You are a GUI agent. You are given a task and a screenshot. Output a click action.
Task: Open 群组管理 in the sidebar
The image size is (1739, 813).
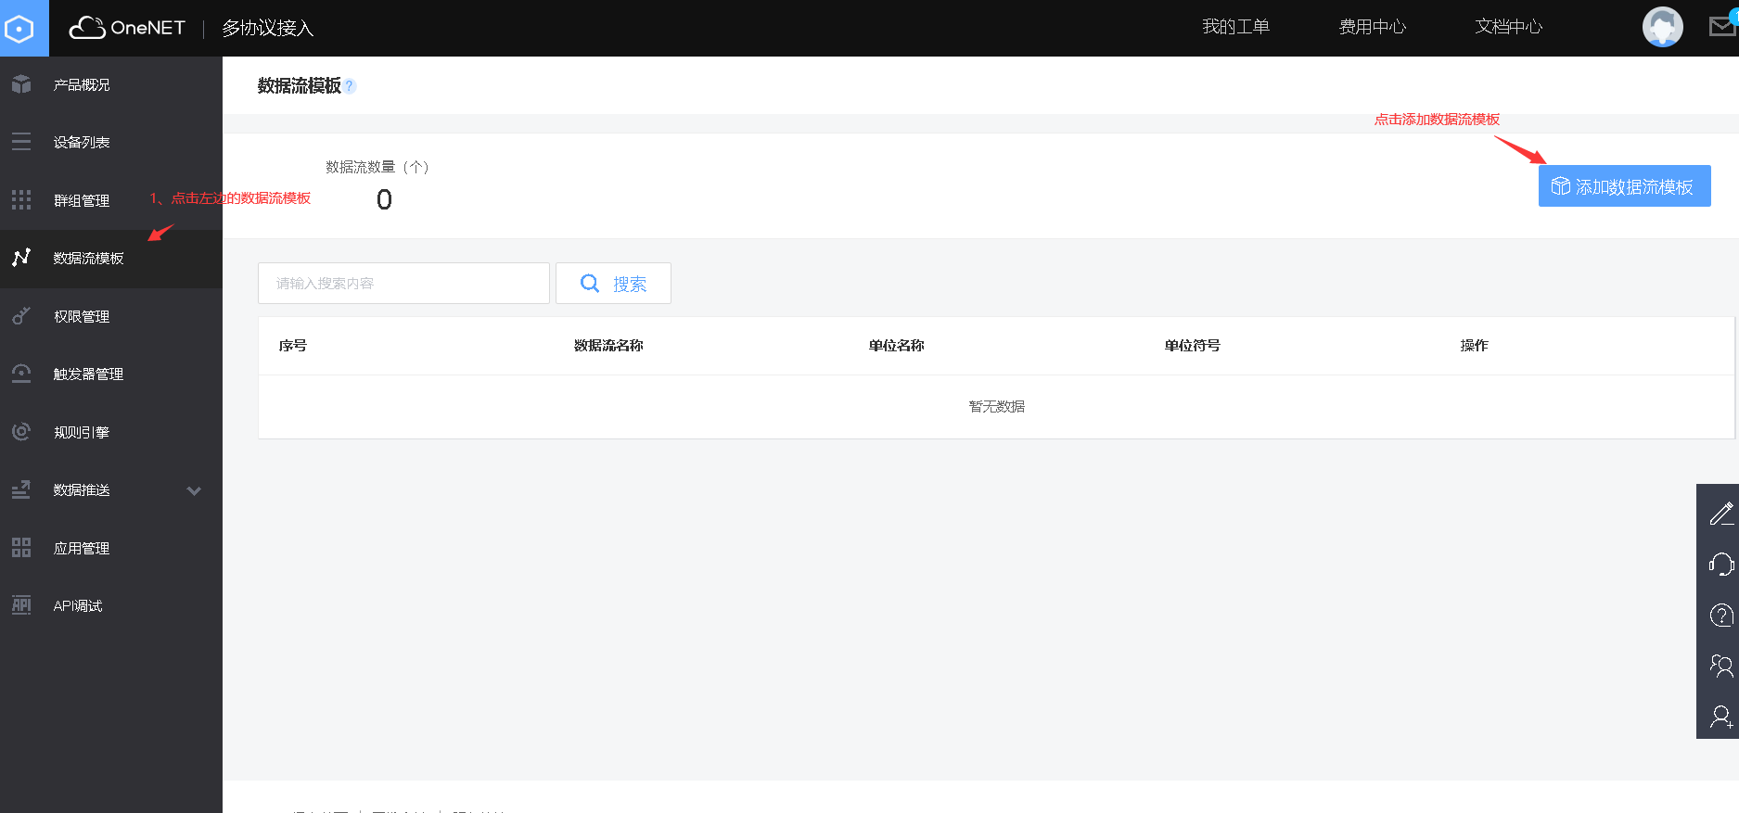pos(82,200)
